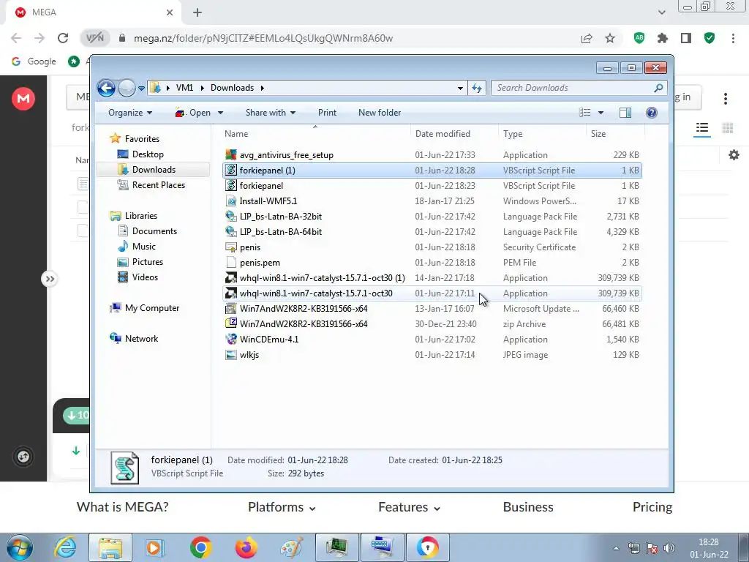
Task: Select the Security Certificate file icon
Action: (231, 247)
